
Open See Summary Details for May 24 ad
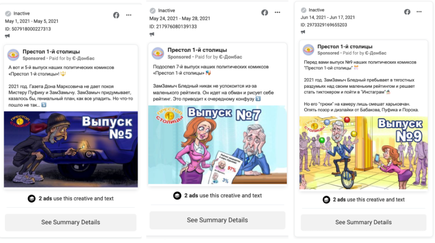(217, 220)
